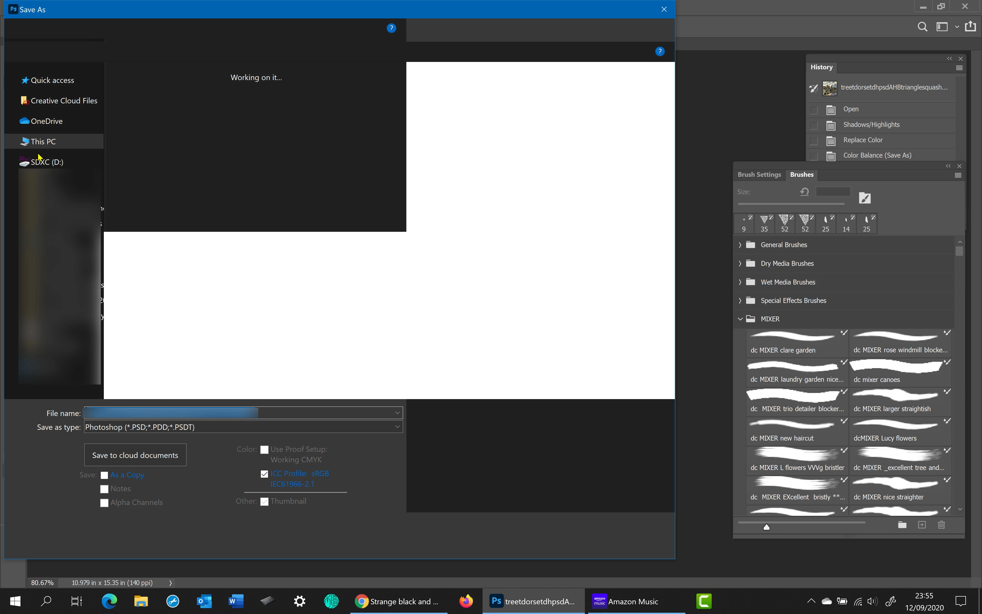This screenshot has width=982, height=614.
Task: Switch to the Brush Settings tab
Action: tap(759, 175)
